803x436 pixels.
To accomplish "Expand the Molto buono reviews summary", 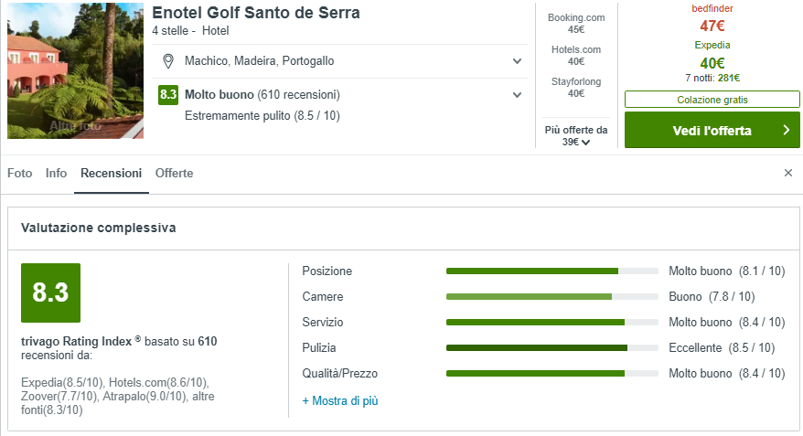I will (518, 95).
